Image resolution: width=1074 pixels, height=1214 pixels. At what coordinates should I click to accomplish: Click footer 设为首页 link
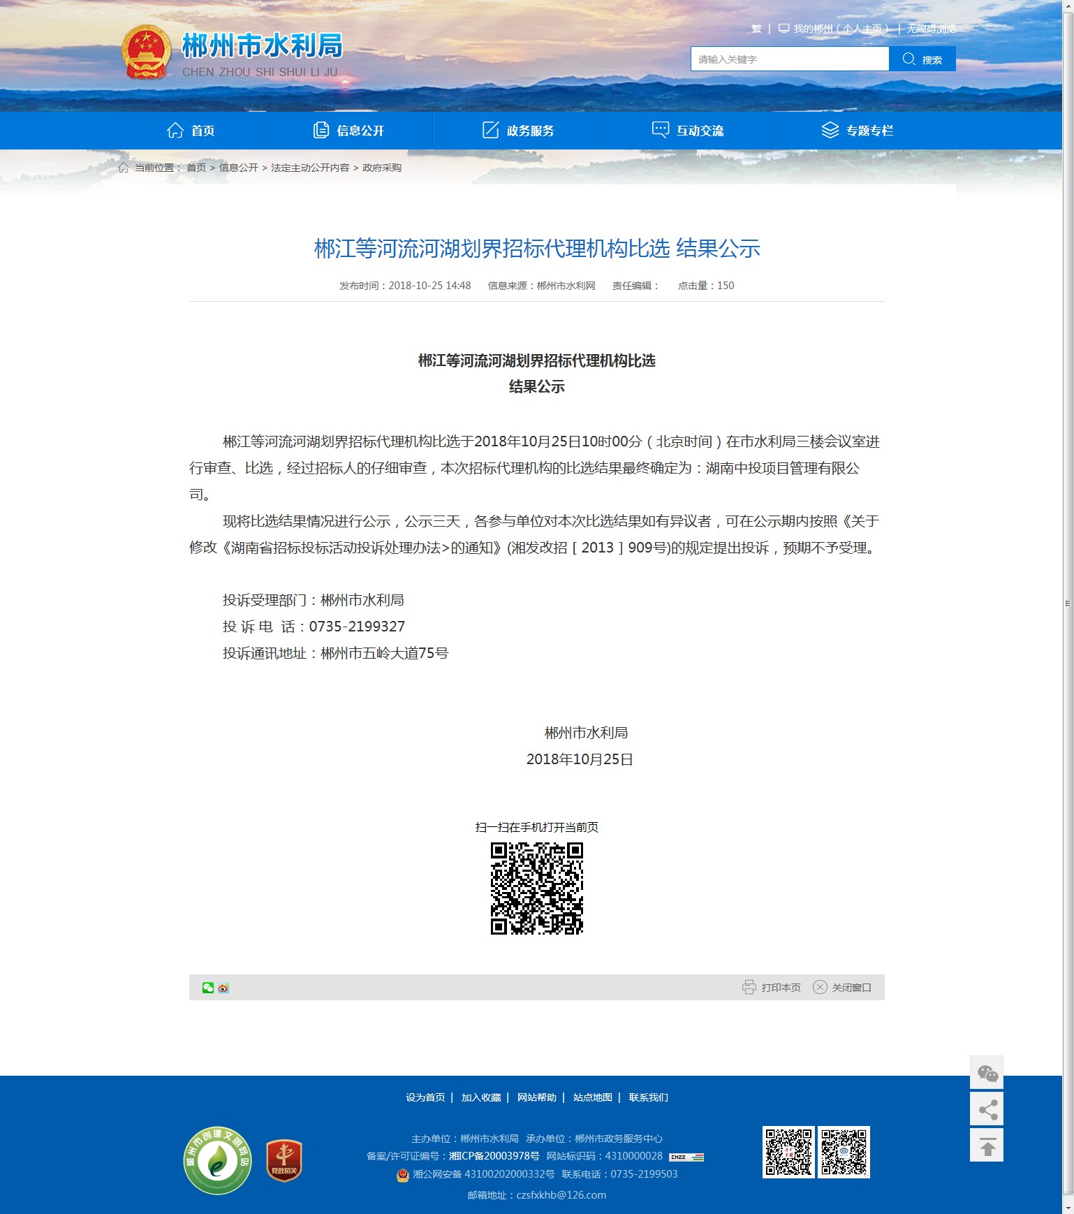tap(425, 1097)
